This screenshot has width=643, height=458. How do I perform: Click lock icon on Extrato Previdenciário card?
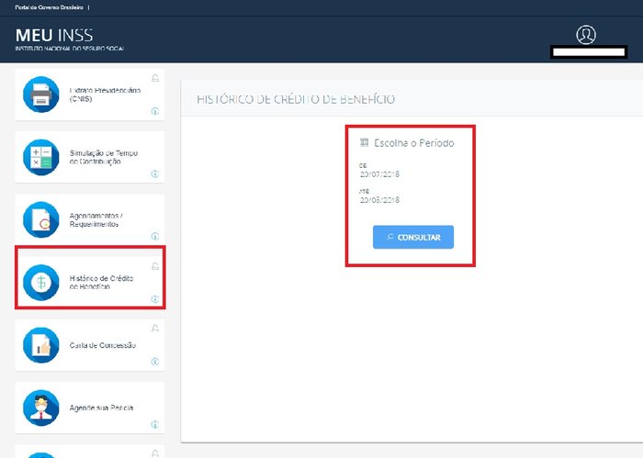[155, 78]
